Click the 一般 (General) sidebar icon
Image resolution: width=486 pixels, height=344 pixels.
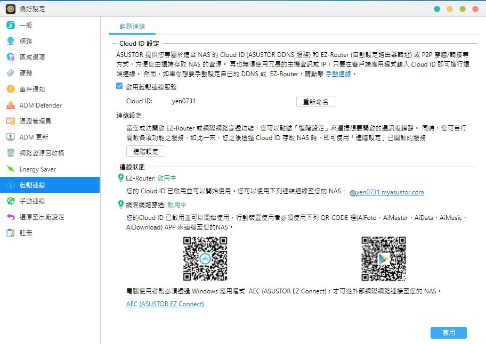11,25
